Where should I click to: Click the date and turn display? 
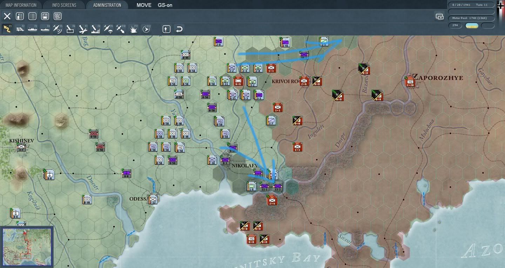coord(471,5)
